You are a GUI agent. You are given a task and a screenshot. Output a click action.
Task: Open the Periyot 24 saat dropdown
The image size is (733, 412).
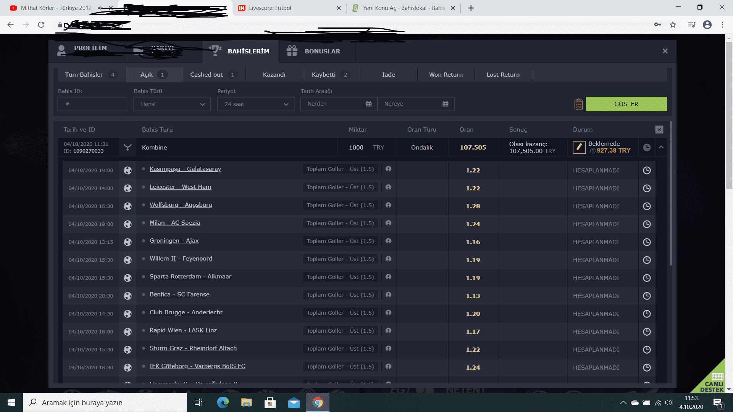256,104
